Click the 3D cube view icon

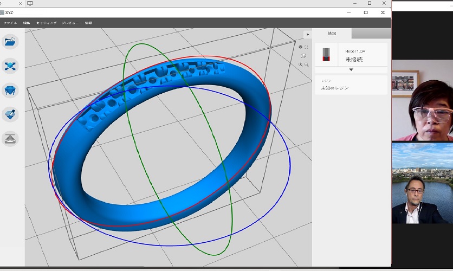tap(301, 47)
